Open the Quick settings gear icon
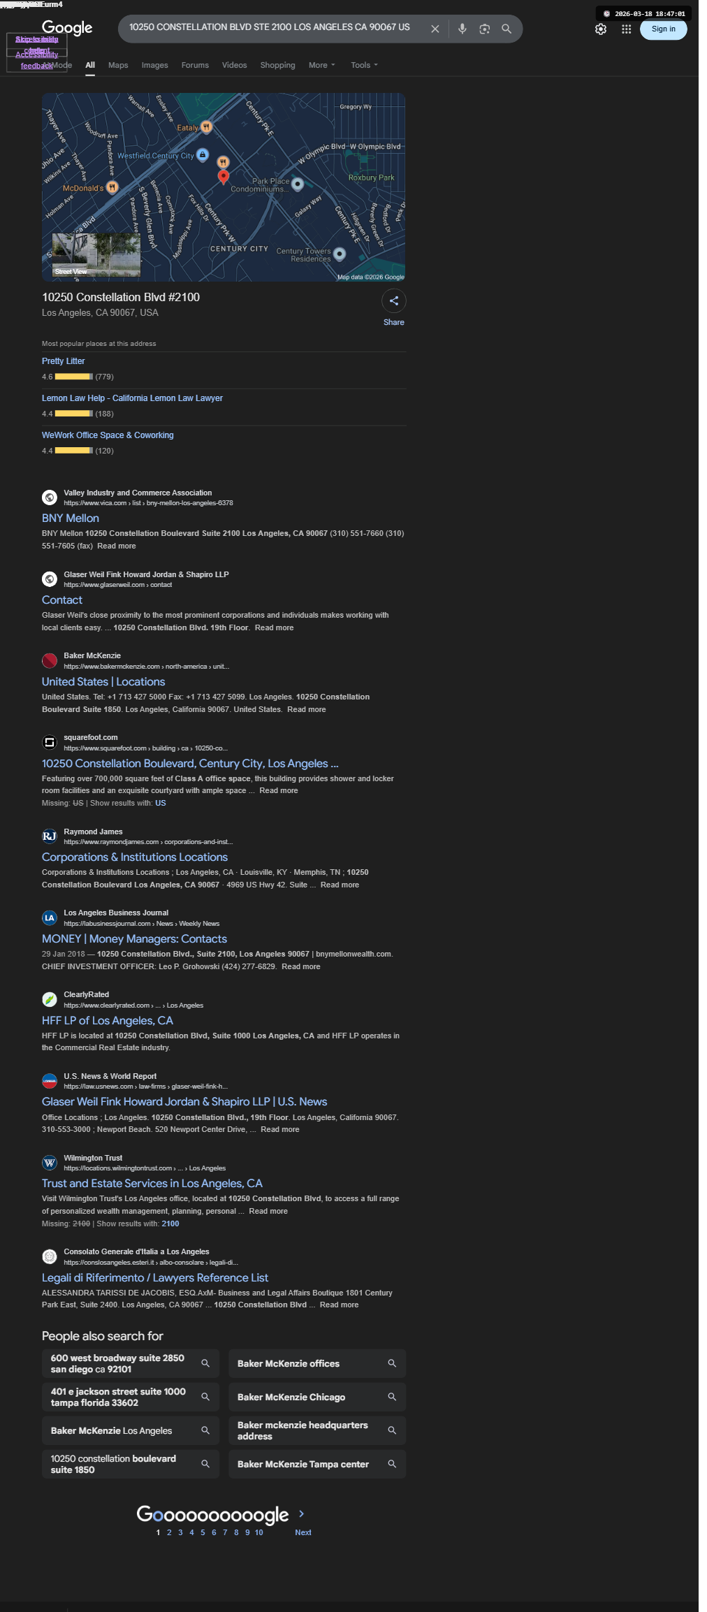This screenshot has width=707, height=1612. click(601, 29)
